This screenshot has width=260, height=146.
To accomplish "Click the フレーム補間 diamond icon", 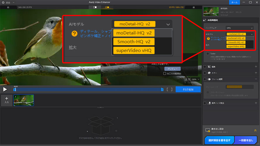I will click(x=209, y=79).
